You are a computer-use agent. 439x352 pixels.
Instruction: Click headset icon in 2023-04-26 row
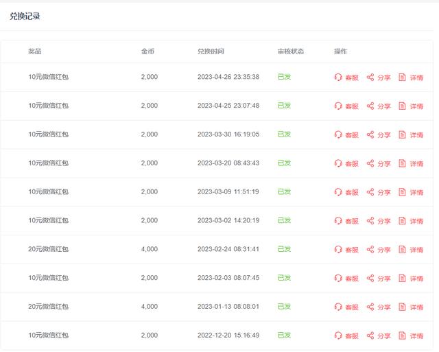pyautogui.click(x=337, y=78)
